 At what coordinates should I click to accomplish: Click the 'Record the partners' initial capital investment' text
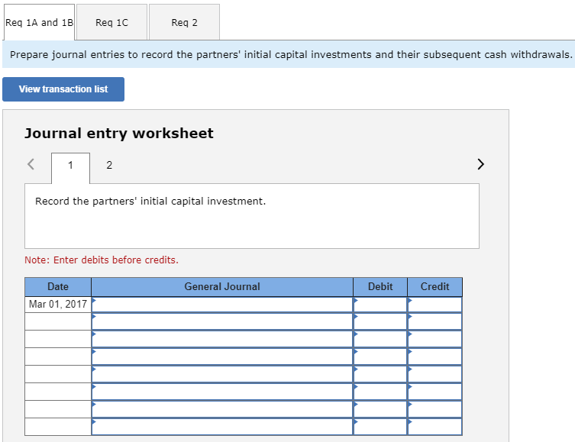pos(150,202)
